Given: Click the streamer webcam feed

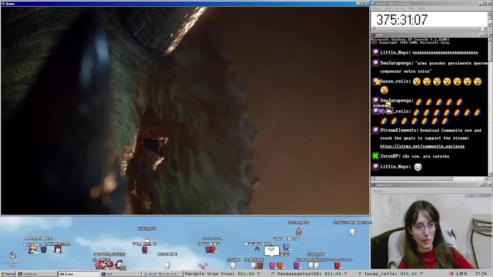Looking at the screenshot, I should point(432,232).
